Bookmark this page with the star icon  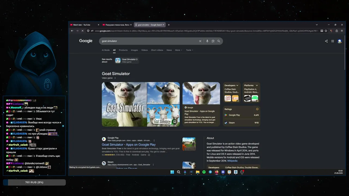coord(326,31)
